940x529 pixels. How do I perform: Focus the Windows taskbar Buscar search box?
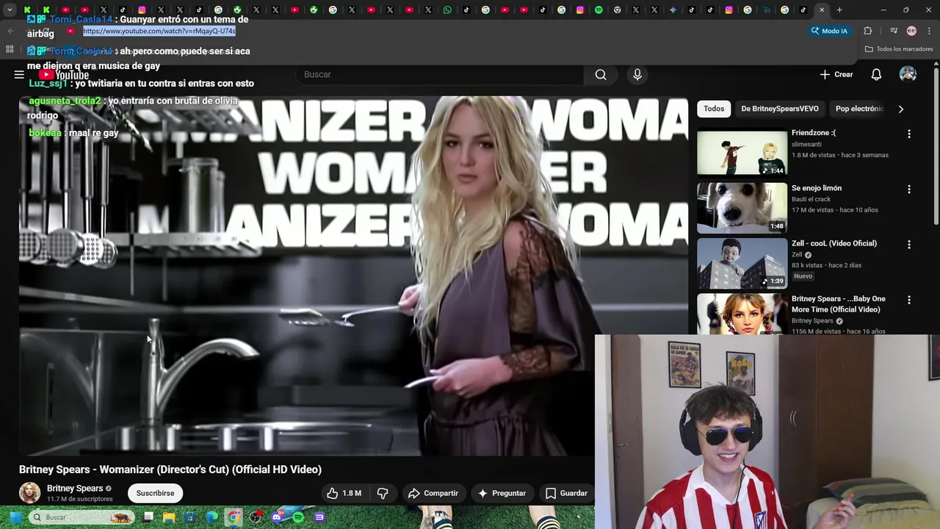(x=82, y=517)
